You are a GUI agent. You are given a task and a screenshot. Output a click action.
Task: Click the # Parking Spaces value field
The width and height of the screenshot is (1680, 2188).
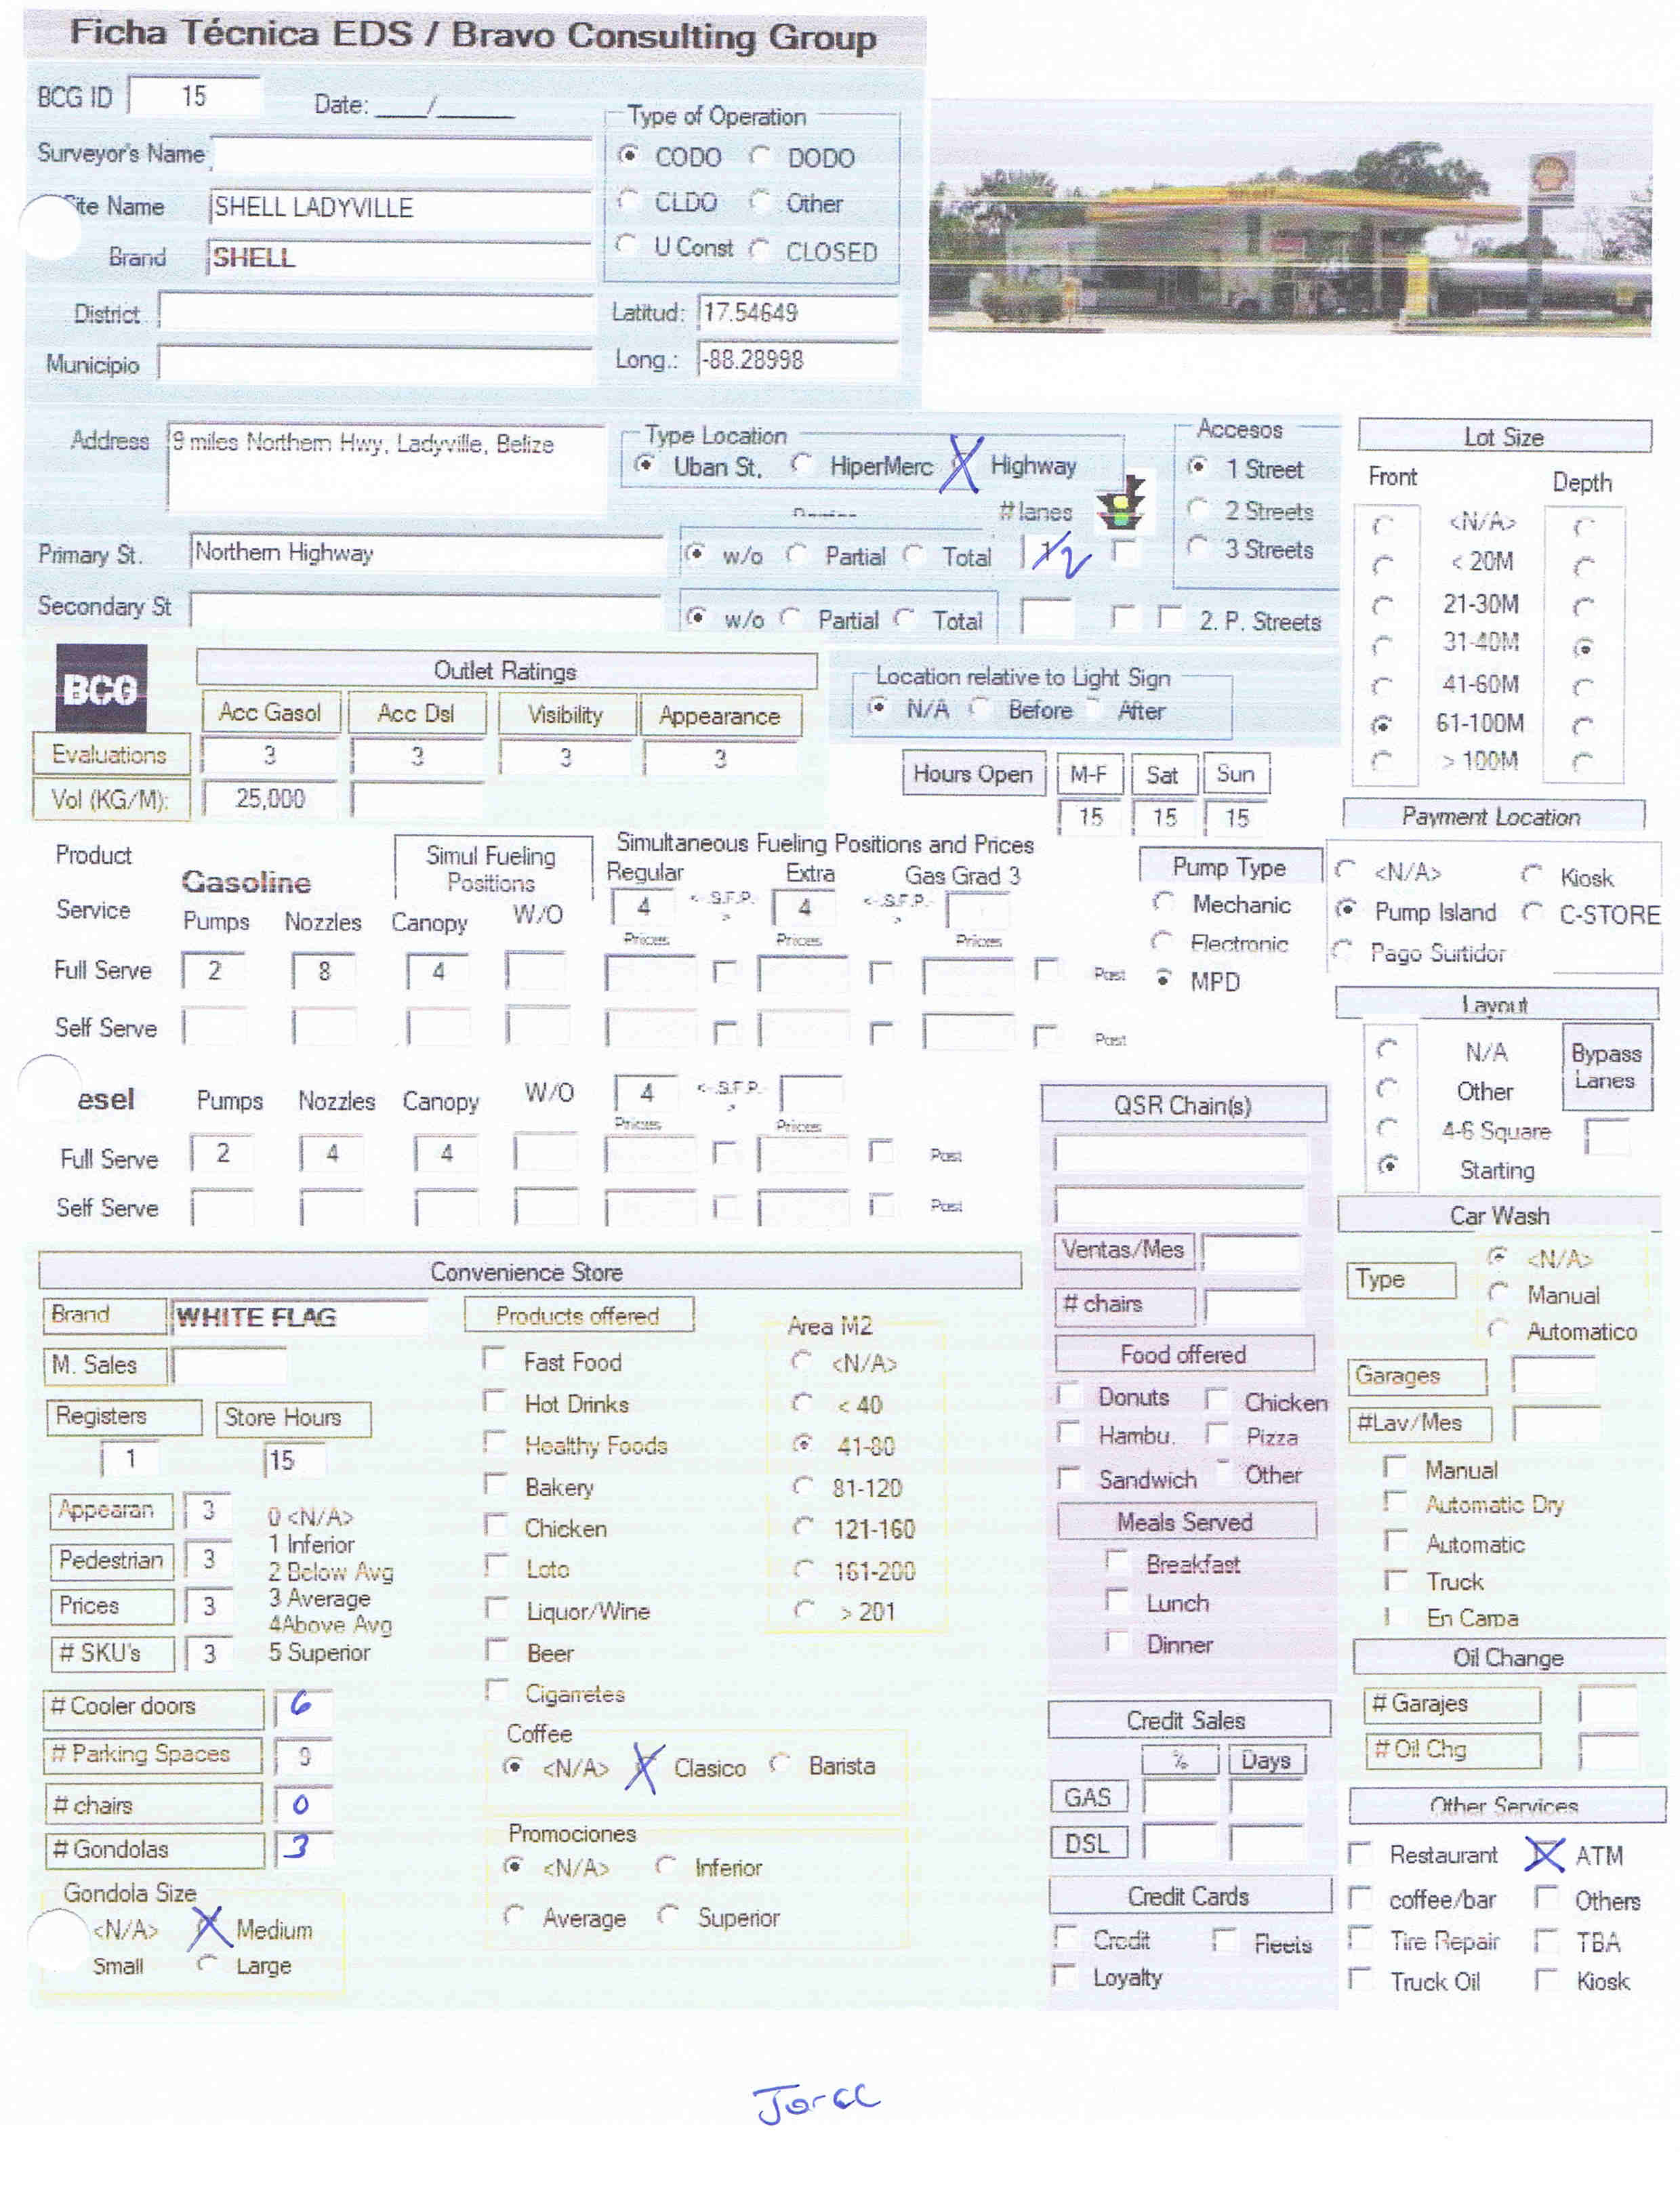pos(304,1756)
